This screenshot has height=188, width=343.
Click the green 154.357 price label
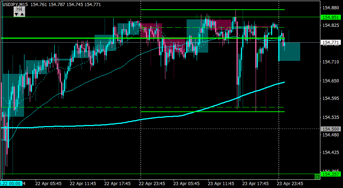(x=330, y=174)
